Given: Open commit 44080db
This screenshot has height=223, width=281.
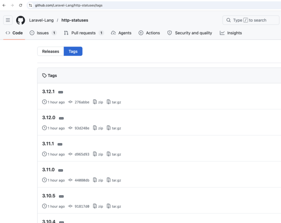Looking at the screenshot, I should (82, 180).
